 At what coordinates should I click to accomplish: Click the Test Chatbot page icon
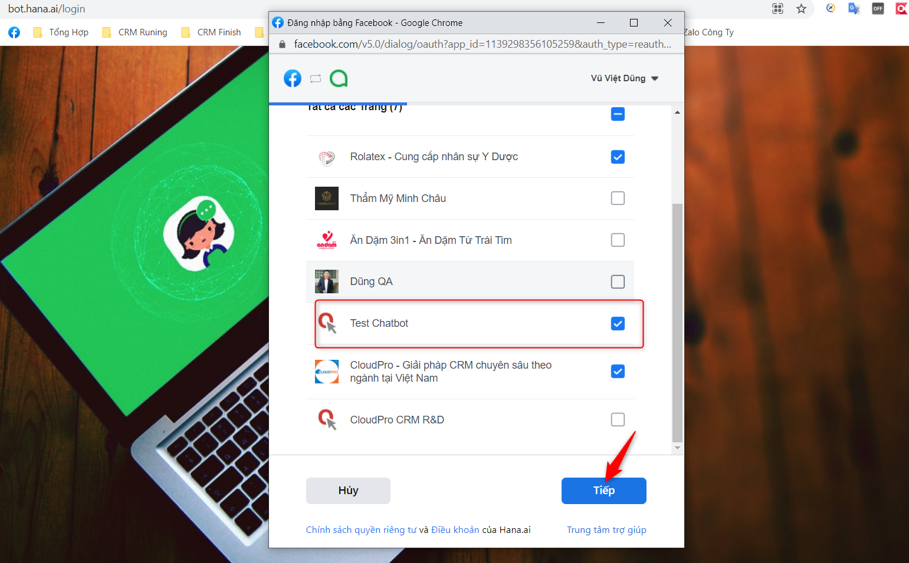coord(327,323)
